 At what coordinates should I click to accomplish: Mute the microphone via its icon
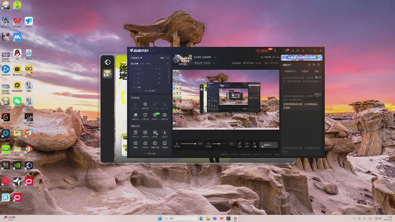click(177, 144)
